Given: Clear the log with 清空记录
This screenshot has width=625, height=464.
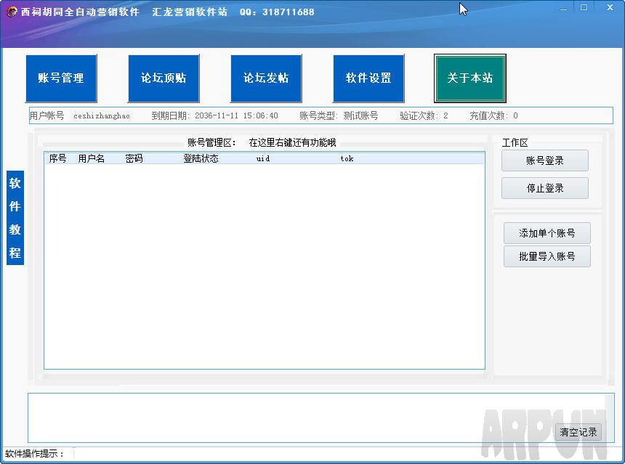Looking at the screenshot, I should (x=578, y=432).
